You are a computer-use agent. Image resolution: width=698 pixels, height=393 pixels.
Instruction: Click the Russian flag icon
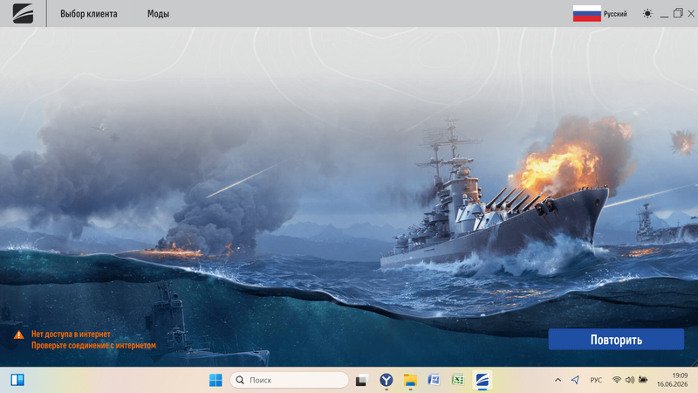click(586, 13)
